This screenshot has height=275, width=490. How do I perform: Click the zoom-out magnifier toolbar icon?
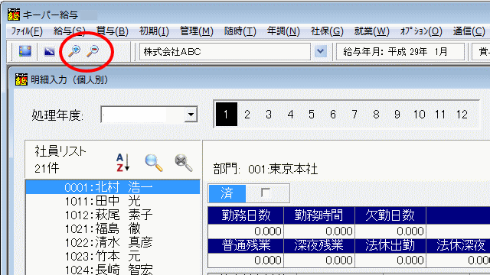(93, 51)
